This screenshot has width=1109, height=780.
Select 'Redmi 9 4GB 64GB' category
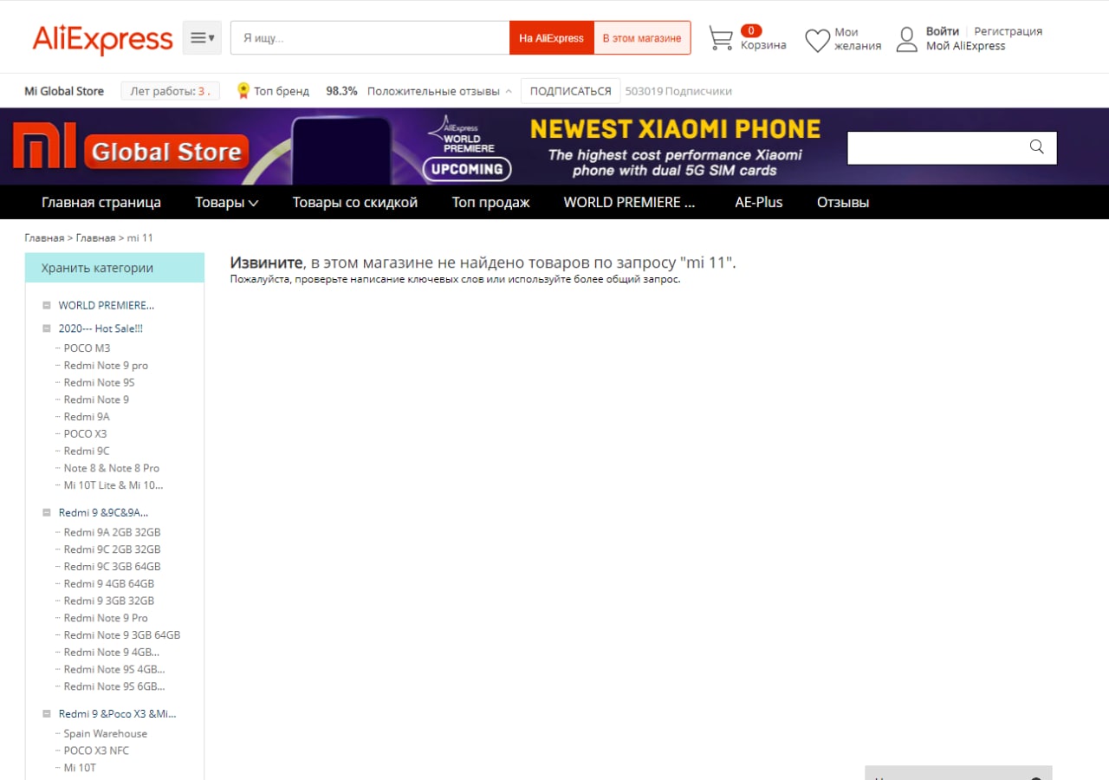[x=109, y=583]
